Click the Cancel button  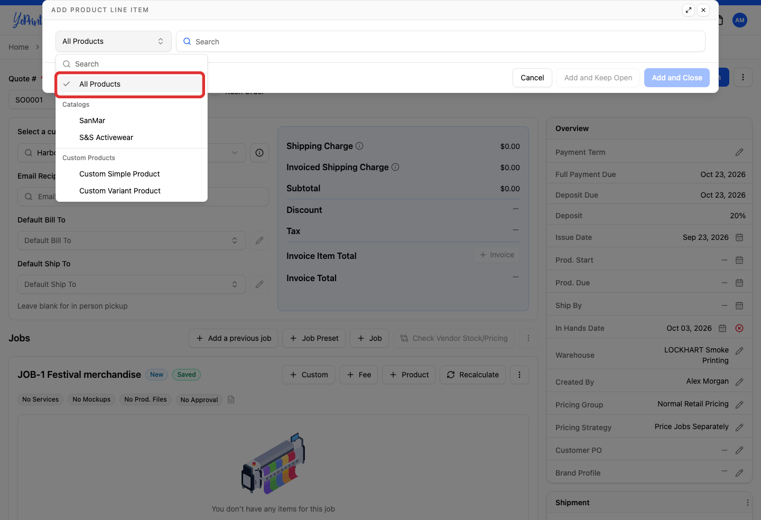[x=532, y=78]
